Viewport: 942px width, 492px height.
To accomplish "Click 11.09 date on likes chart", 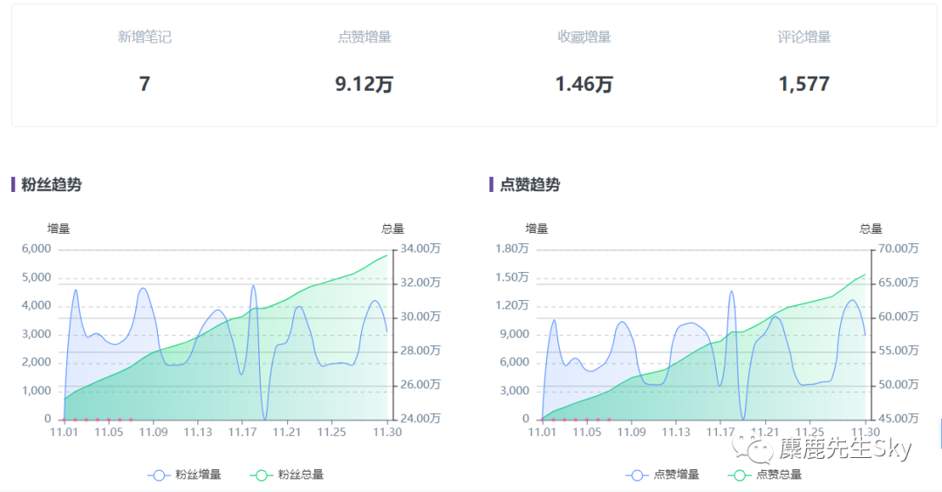I will (631, 432).
